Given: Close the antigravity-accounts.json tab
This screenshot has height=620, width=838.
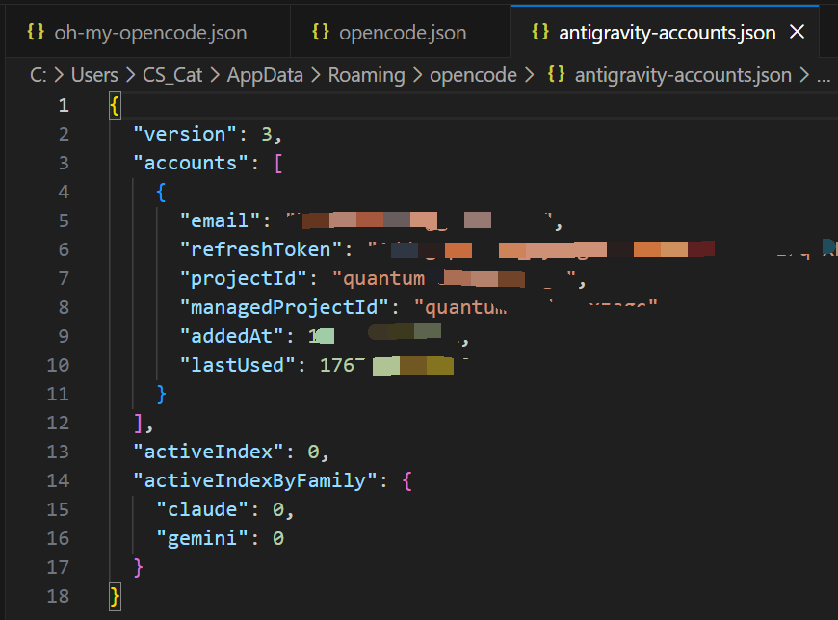Looking at the screenshot, I should [x=797, y=32].
